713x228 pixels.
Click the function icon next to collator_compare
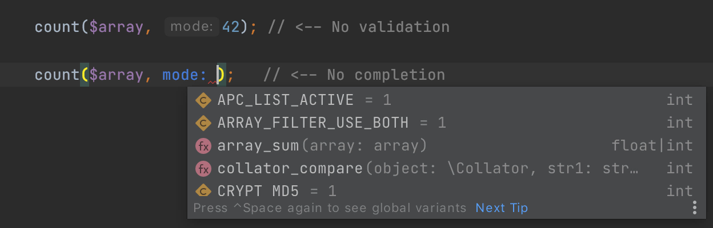(x=203, y=169)
